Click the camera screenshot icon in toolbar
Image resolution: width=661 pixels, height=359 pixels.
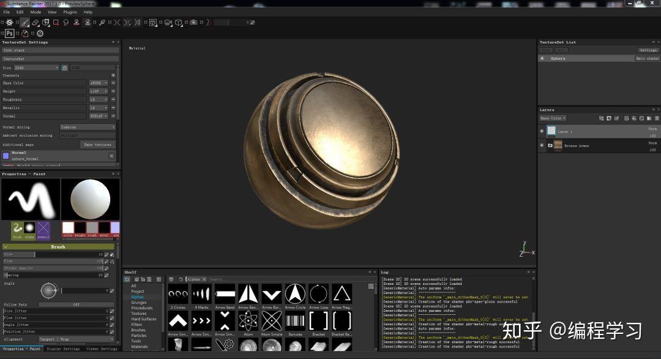point(193,22)
